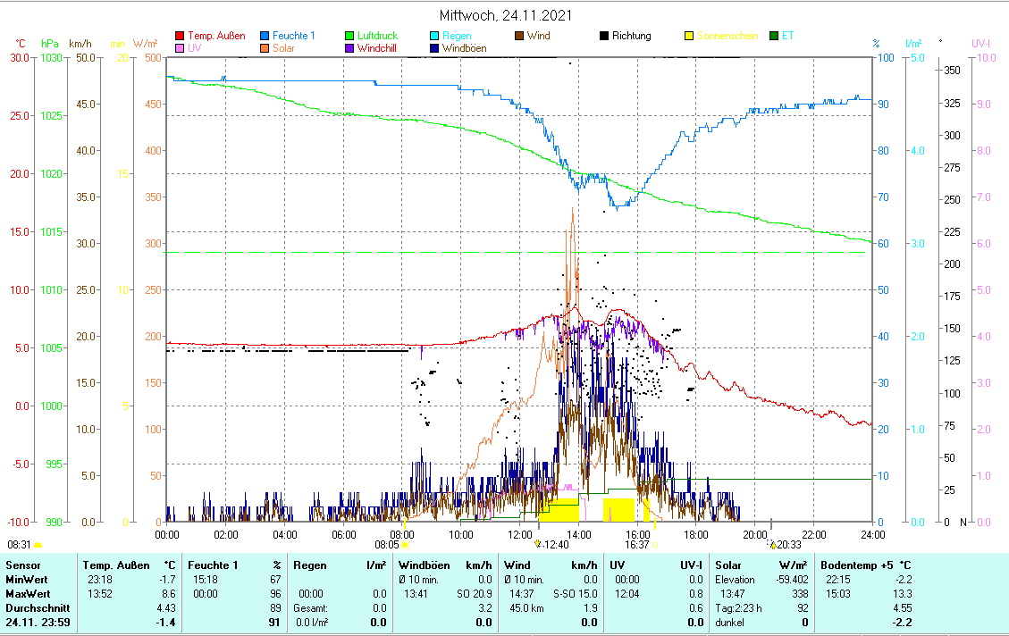Click the Bodentemp +5 column header
The height and width of the screenshot is (636, 1009).
[866, 565]
